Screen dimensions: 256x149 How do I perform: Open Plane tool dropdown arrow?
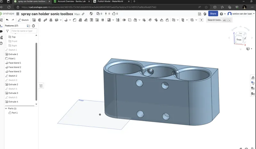(178, 20)
